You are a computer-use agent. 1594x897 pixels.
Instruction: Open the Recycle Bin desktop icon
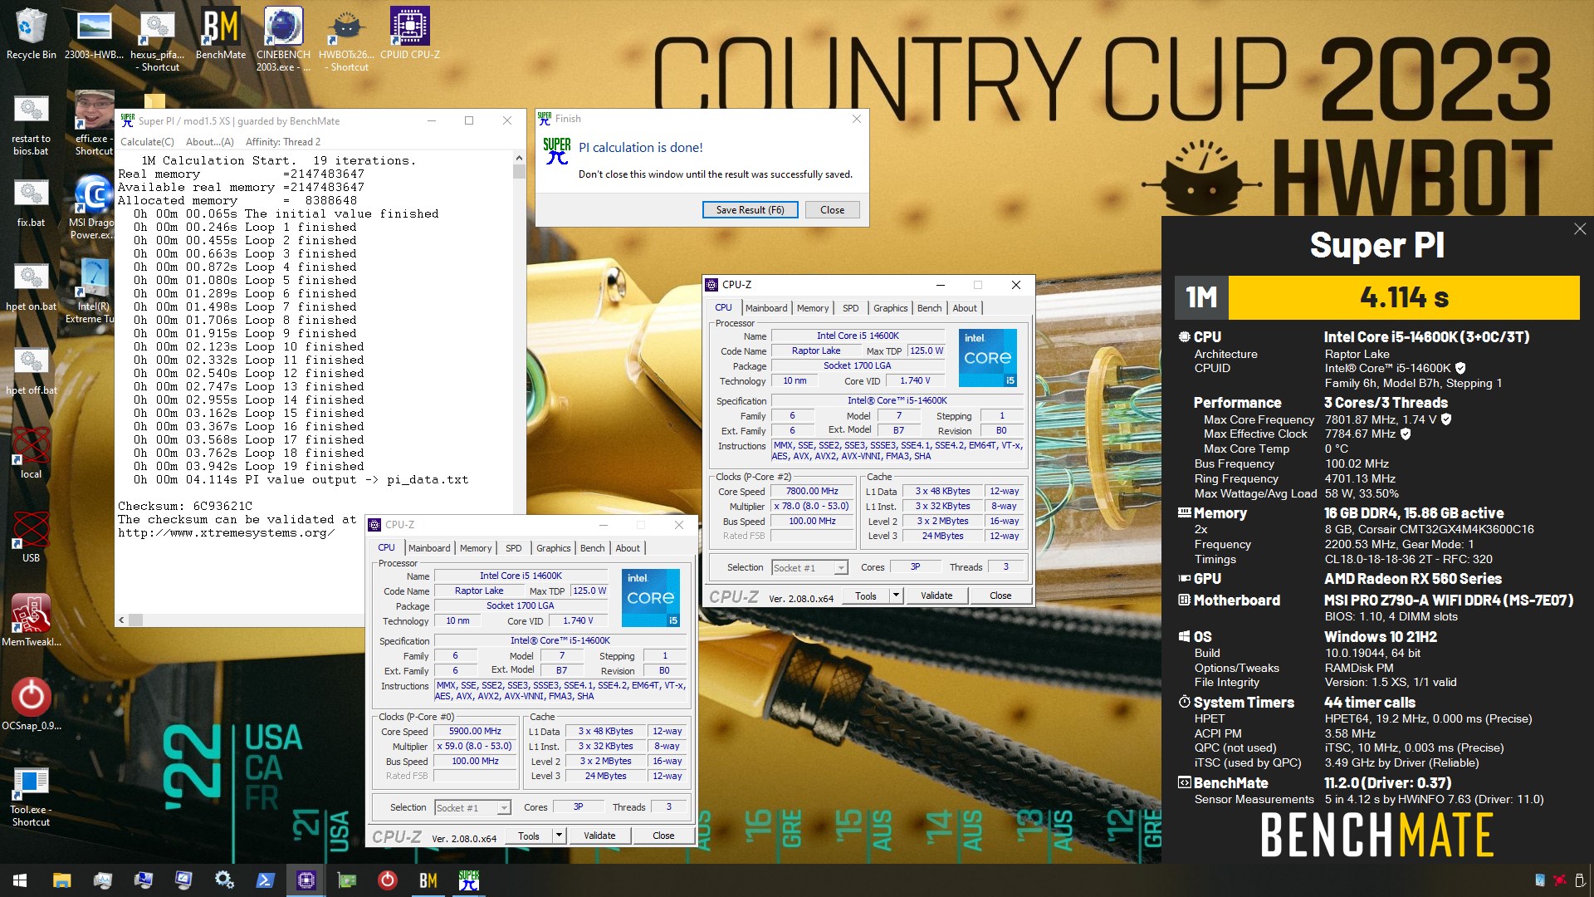[x=31, y=35]
